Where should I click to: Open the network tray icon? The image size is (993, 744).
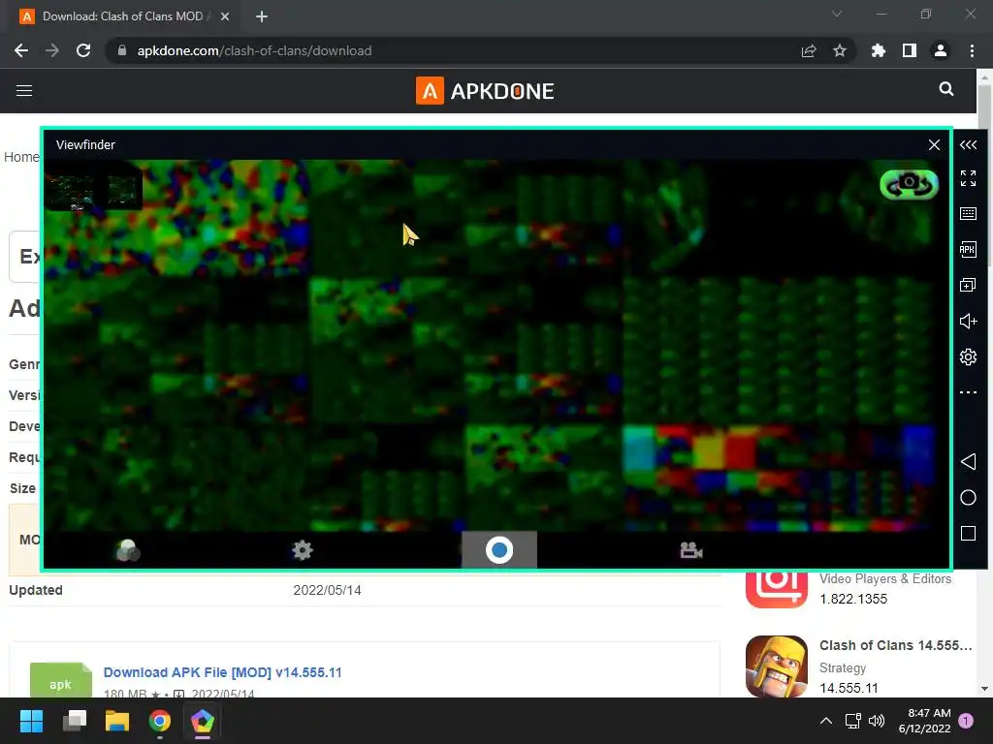click(x=852, y=721)
